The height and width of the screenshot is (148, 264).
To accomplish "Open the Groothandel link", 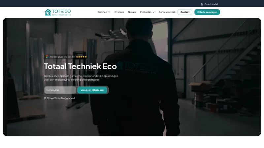I will tap(211, 4).
